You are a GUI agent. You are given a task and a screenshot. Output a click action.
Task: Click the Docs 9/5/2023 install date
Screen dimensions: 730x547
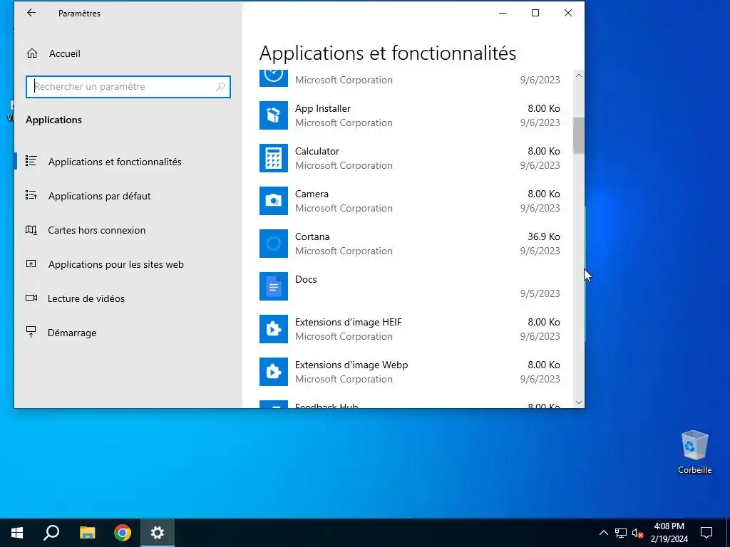[x=540, y=293]
